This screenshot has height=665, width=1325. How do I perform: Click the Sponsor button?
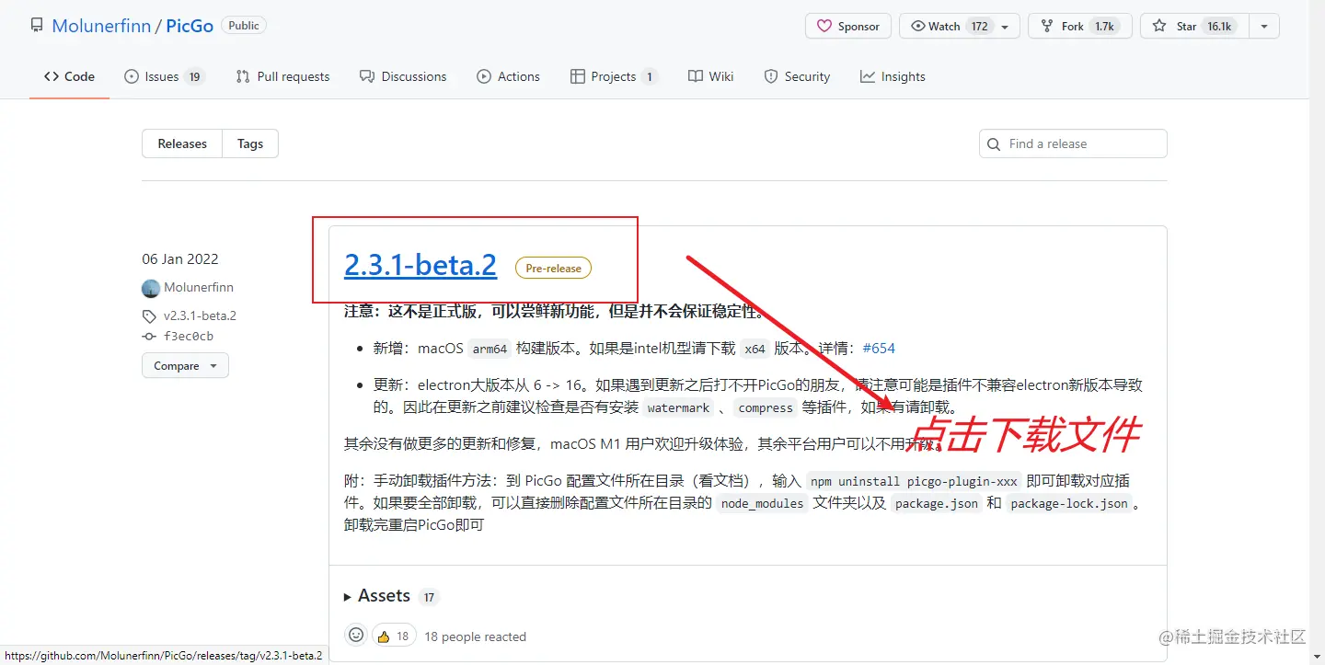click(x=848, y=27)
